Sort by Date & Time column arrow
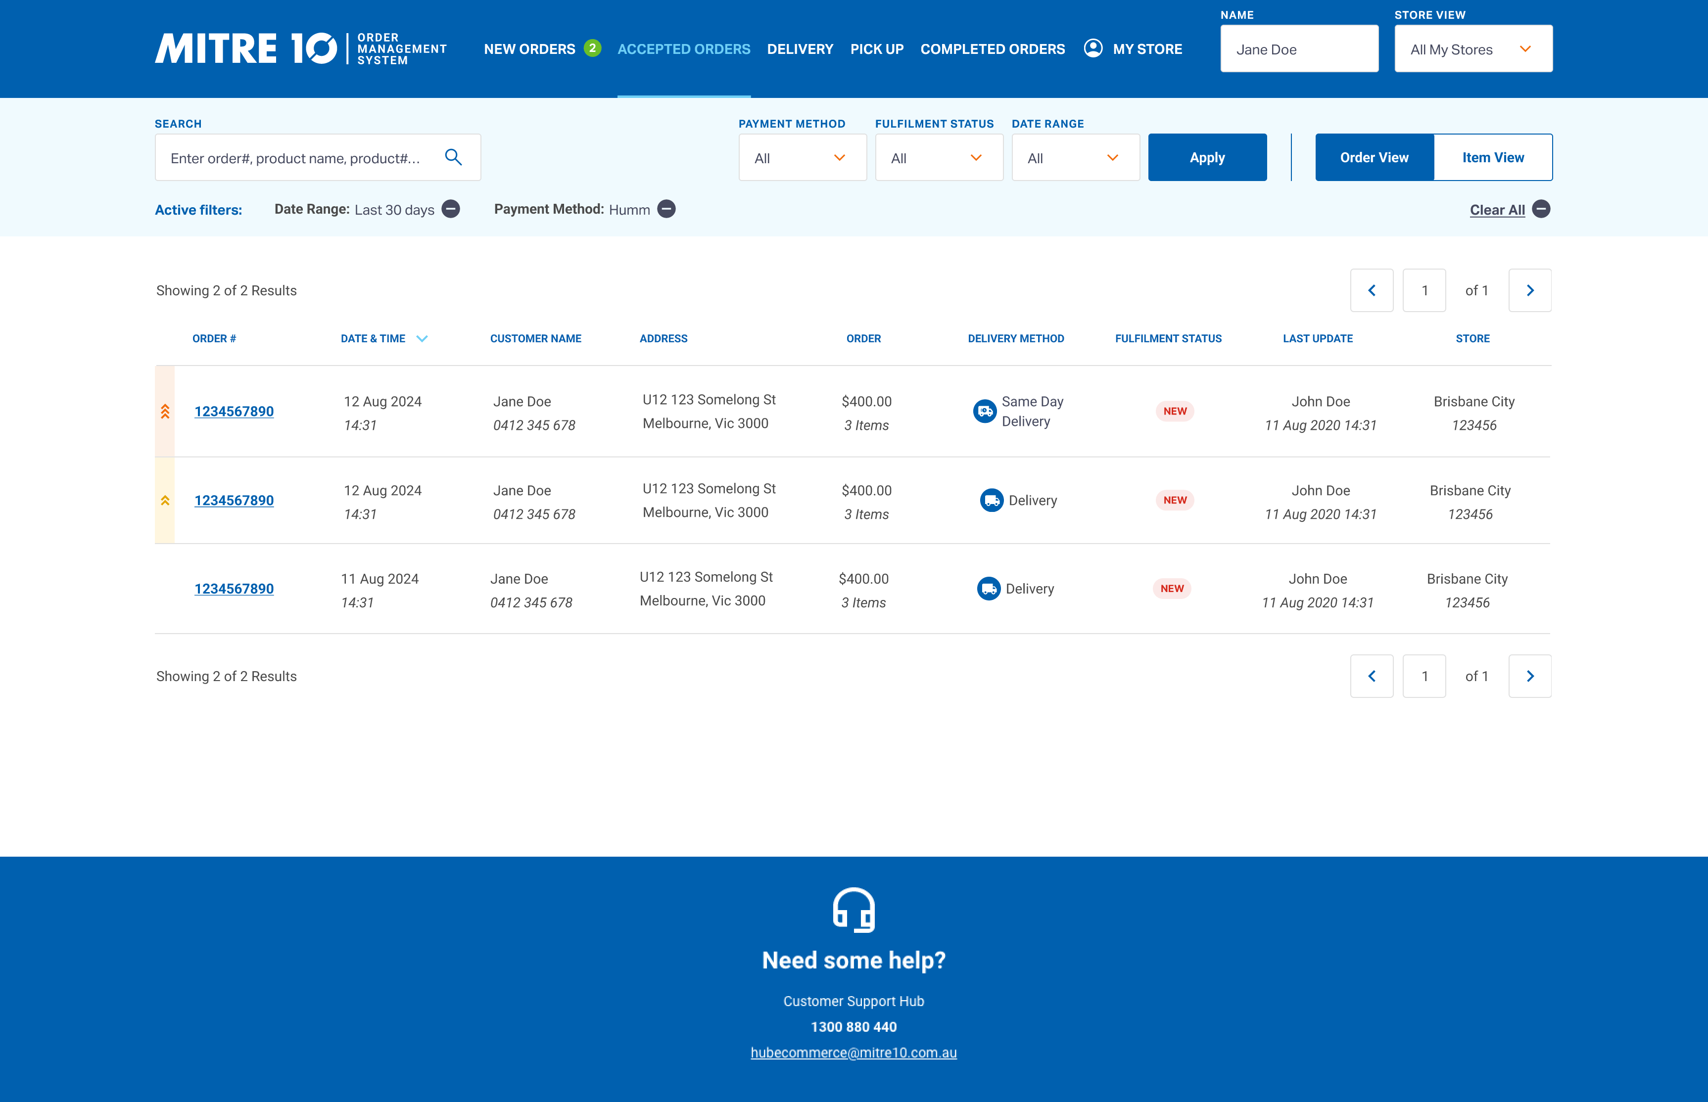1708x1102 pixels. [423, 338]
